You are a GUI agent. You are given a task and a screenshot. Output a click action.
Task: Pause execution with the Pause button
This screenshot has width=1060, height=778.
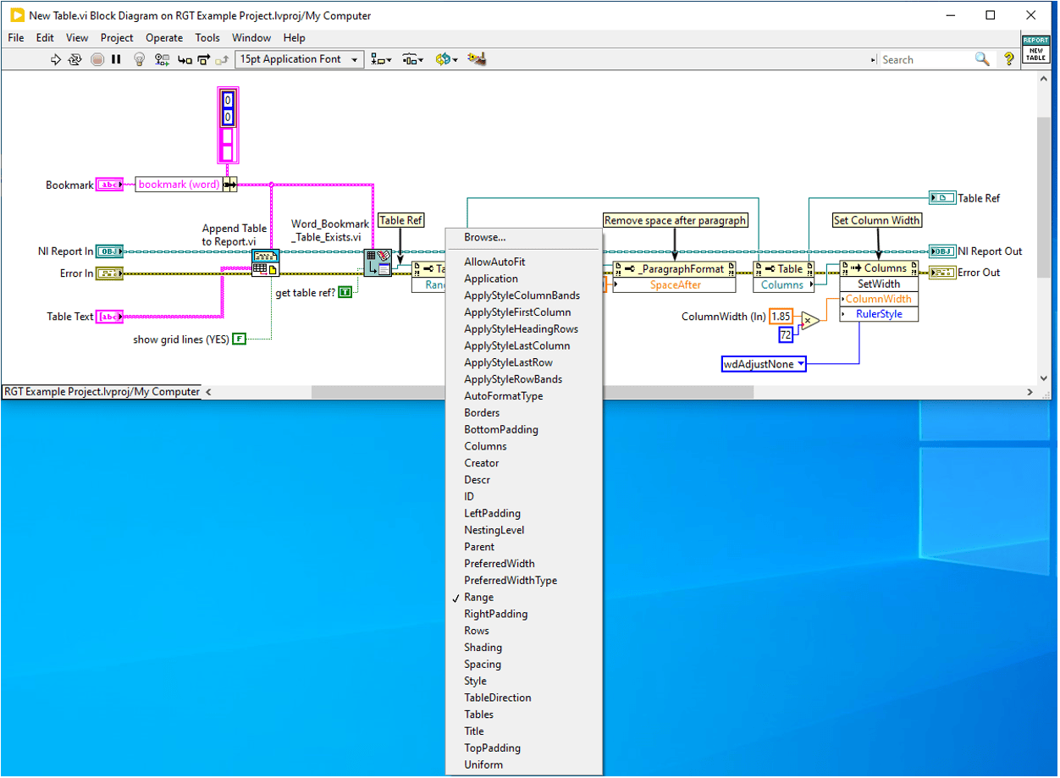[x=116, y=59]
